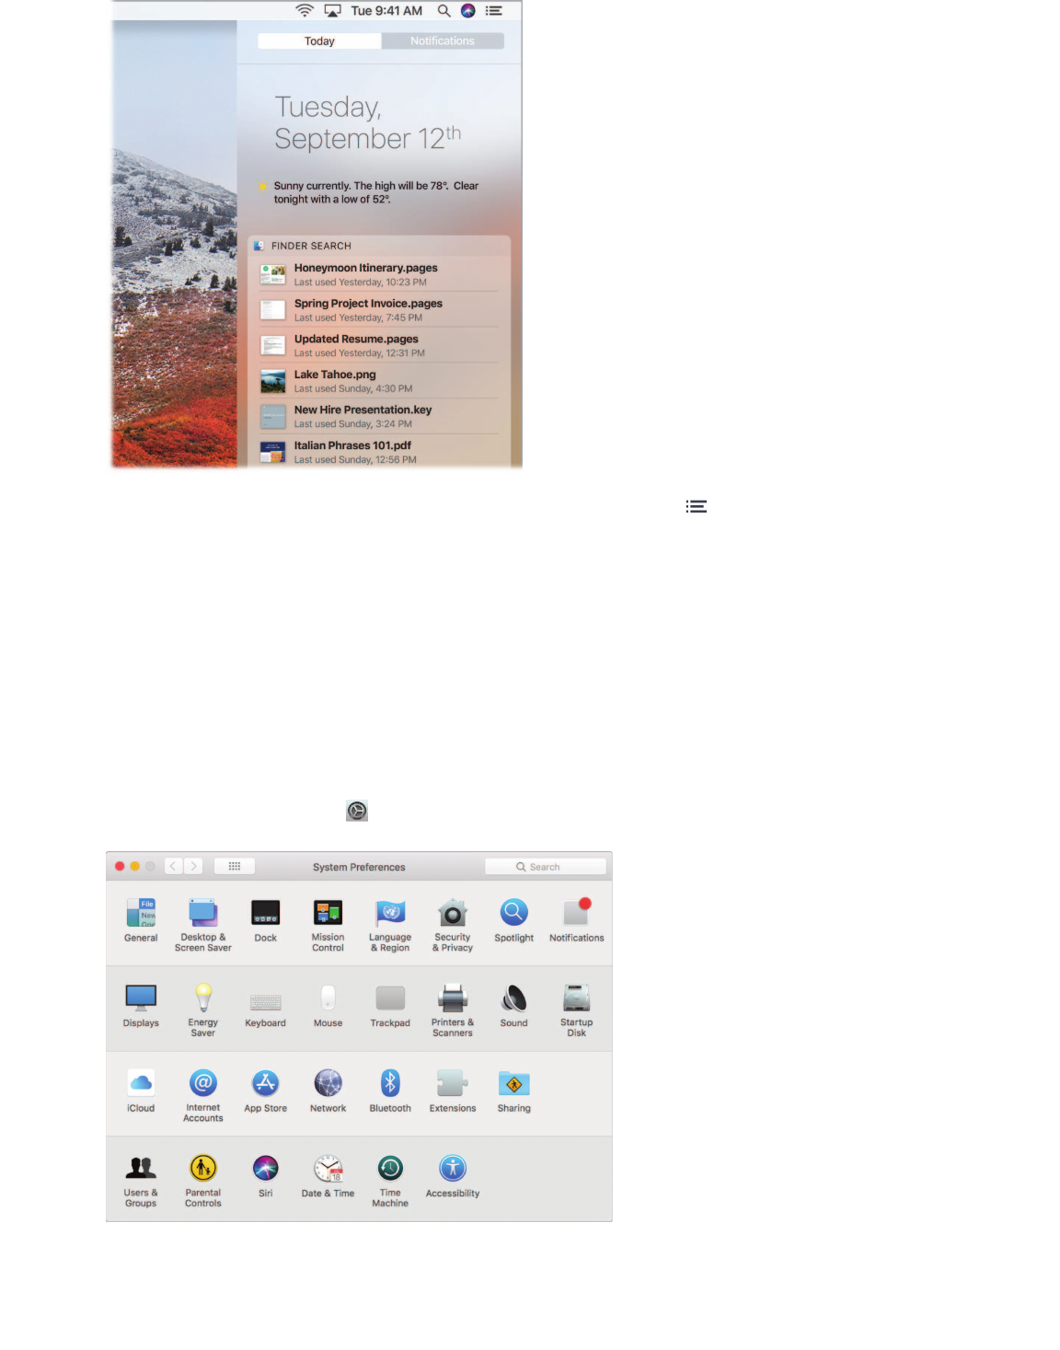Screen dimensions: 1060x1350
Task: Open the Notifications preferences pane
Action: (x=577, y=920)
